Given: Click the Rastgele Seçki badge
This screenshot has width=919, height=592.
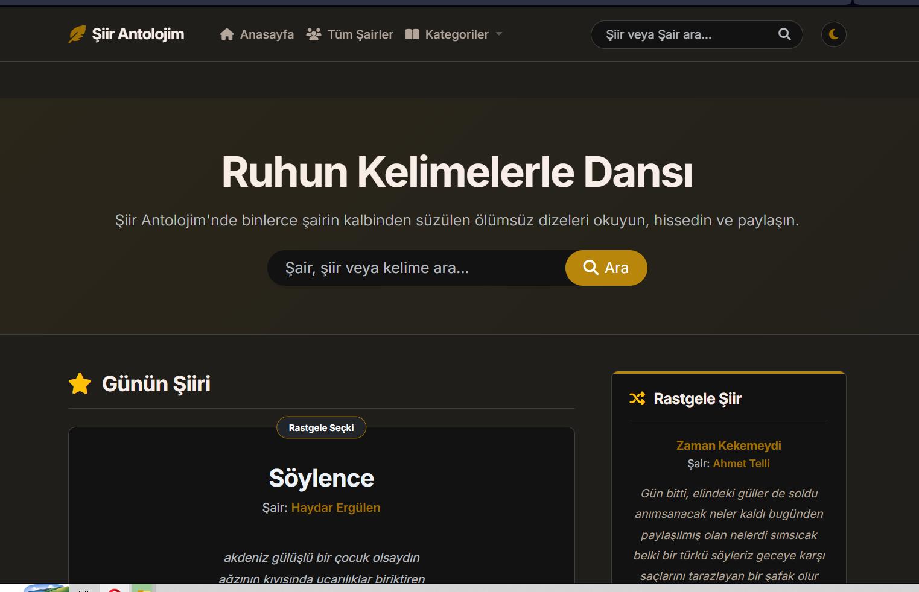Looking at the screenshot, I should coord(321,427).
